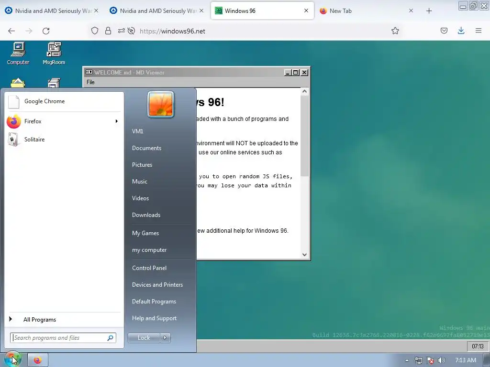Click the site security padlock icon
Image resolution: width=490 pixels, height=367 pixels.
click(108, 31)
